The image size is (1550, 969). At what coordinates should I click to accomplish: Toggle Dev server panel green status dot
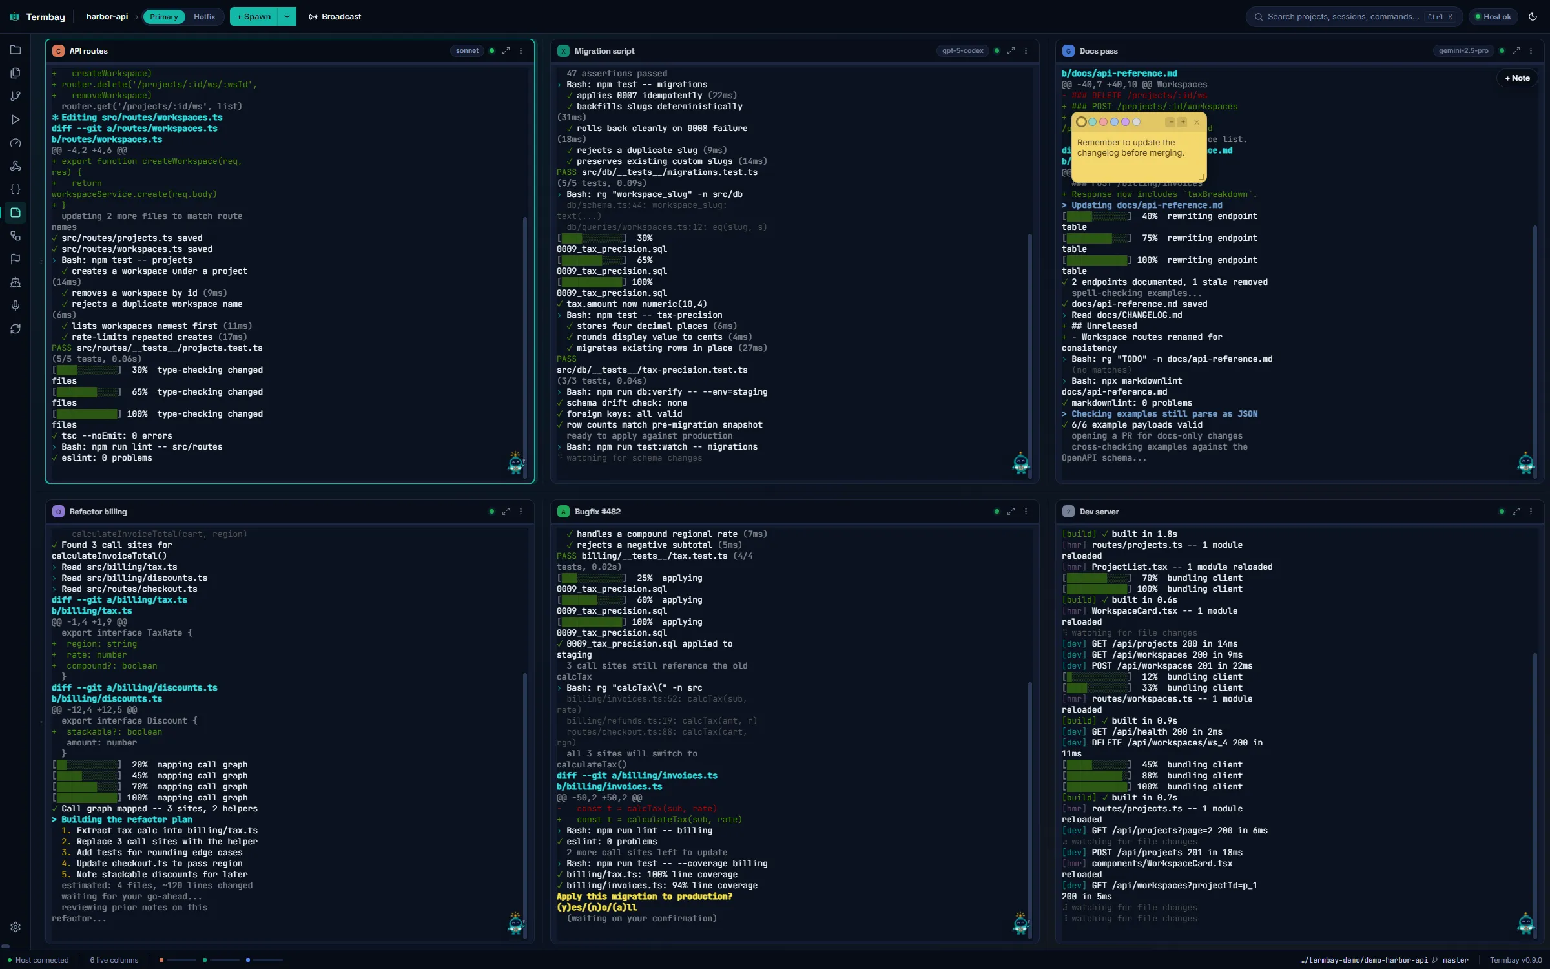click(1502, 512)
